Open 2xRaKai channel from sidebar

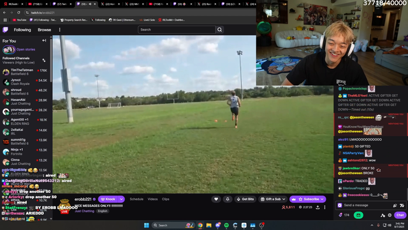click(25, 132)
